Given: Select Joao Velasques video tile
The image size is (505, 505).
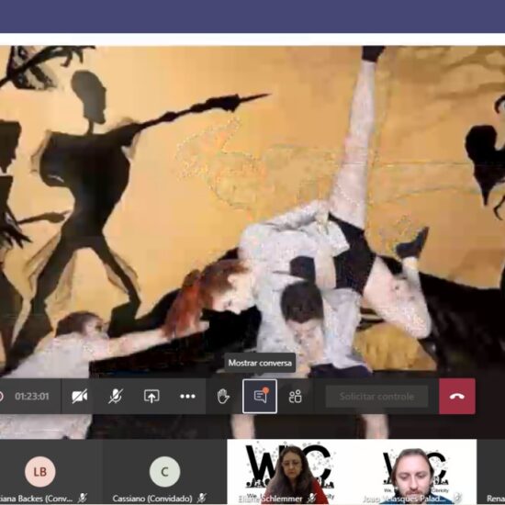Looking at the screenshot, I should (x=414, y=472).
